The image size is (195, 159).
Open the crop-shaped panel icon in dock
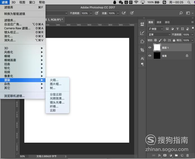click(142, 50)
